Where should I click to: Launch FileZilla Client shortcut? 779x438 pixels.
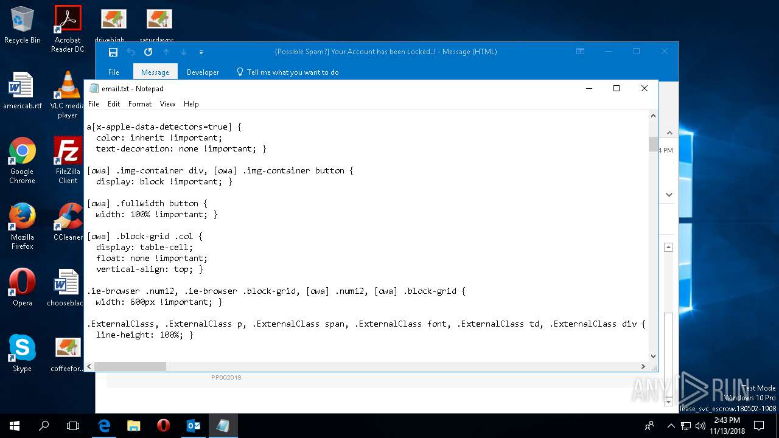68,161
